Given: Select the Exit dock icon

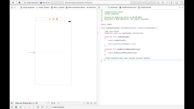Looking at the screenshot, I should pyautogui.click(x=57, y=19).
